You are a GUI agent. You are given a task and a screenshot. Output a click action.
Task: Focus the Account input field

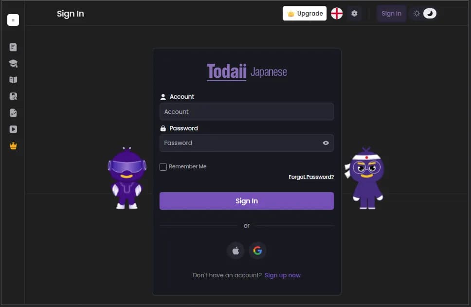tap(247, 112)
